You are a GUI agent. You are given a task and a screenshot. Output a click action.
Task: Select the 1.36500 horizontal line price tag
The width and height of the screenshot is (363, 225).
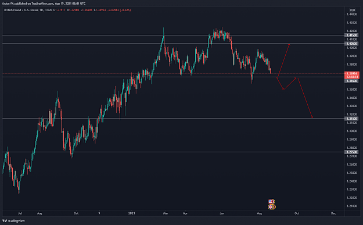pyautogui.click(x=351, y=81)
